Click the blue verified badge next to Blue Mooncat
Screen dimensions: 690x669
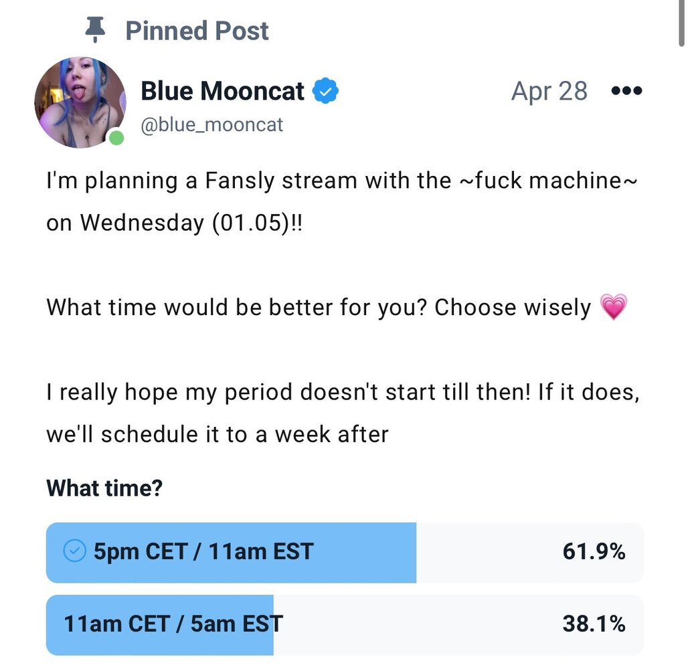click(x=326, y=91)
